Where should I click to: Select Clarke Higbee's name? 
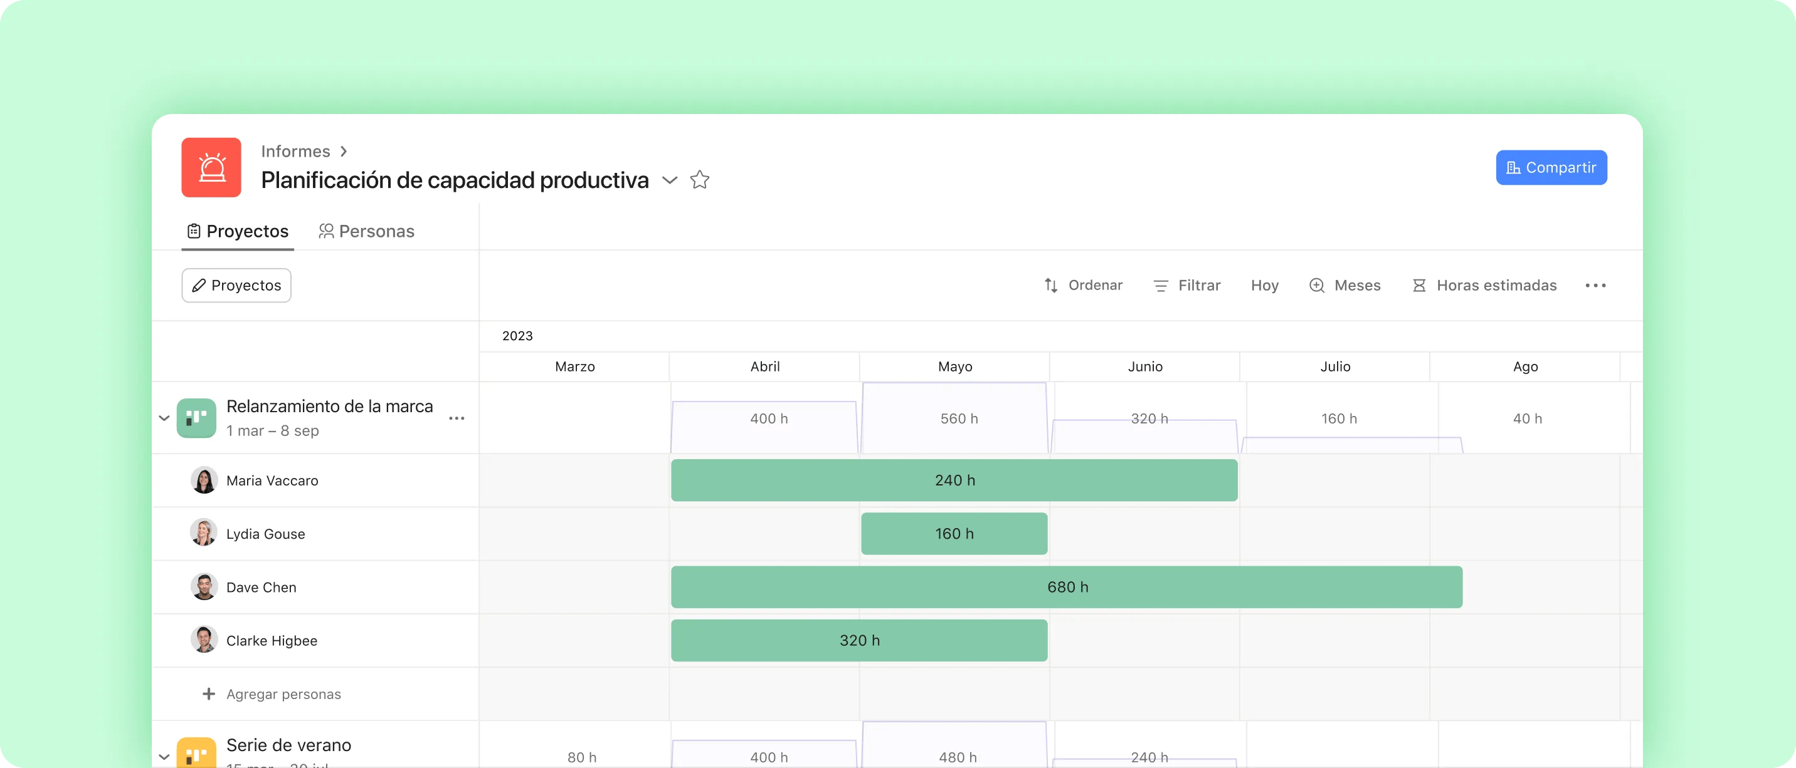click(272, 641)
